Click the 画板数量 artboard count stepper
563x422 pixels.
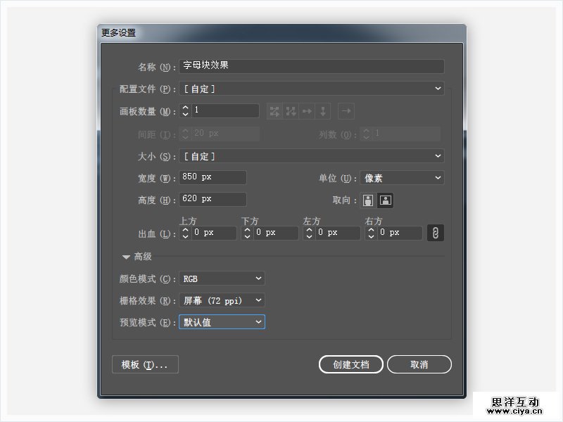coord(185,111)
